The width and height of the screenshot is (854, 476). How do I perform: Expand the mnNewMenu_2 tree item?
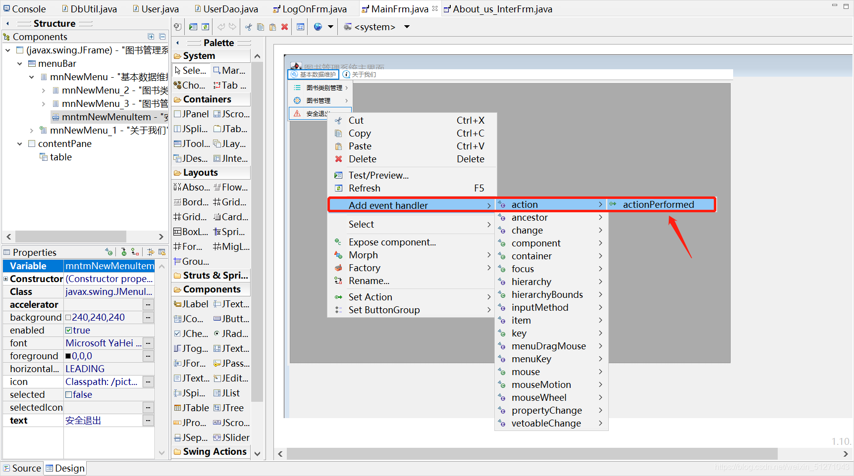[x=44, y=90]
